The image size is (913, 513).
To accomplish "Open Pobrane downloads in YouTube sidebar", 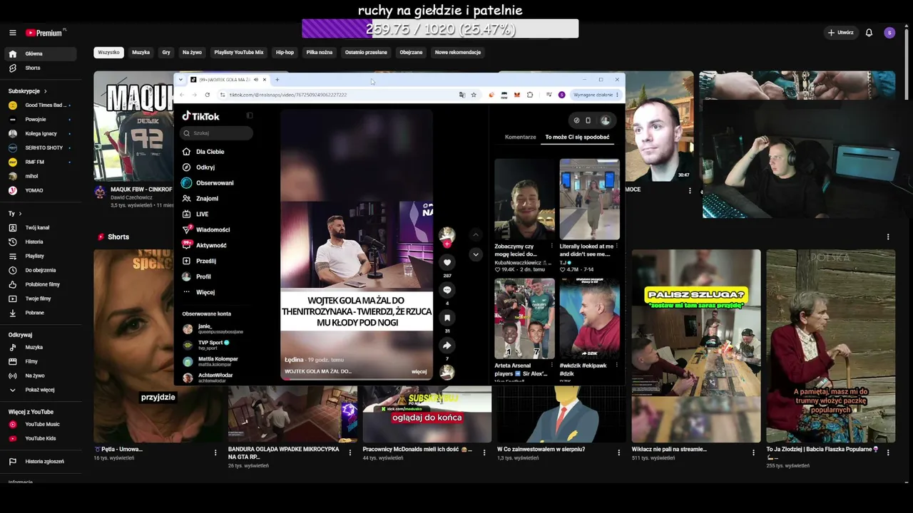I will click(40, 313).
